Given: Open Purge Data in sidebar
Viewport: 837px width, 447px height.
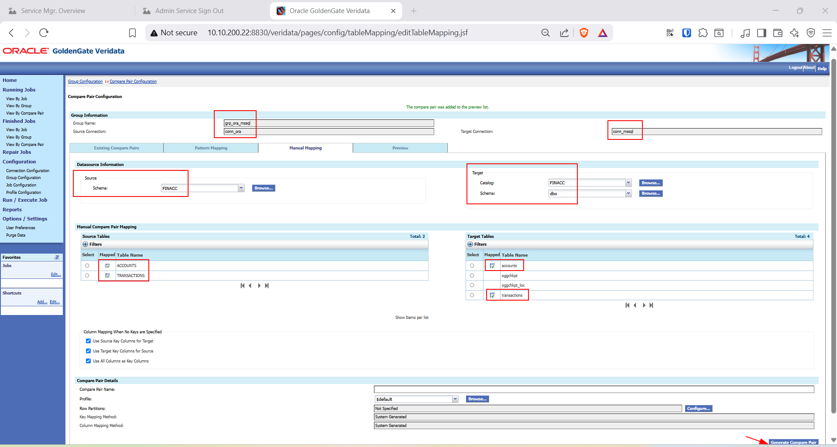Looking at the screenshot, I should (x=16, y=235).
